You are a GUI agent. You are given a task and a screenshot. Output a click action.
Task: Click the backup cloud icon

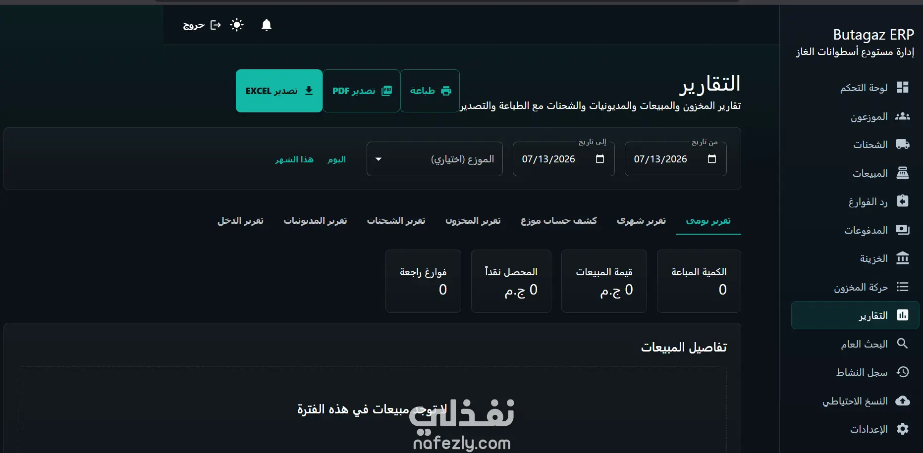pyautogui.click(x=903, y=401)
